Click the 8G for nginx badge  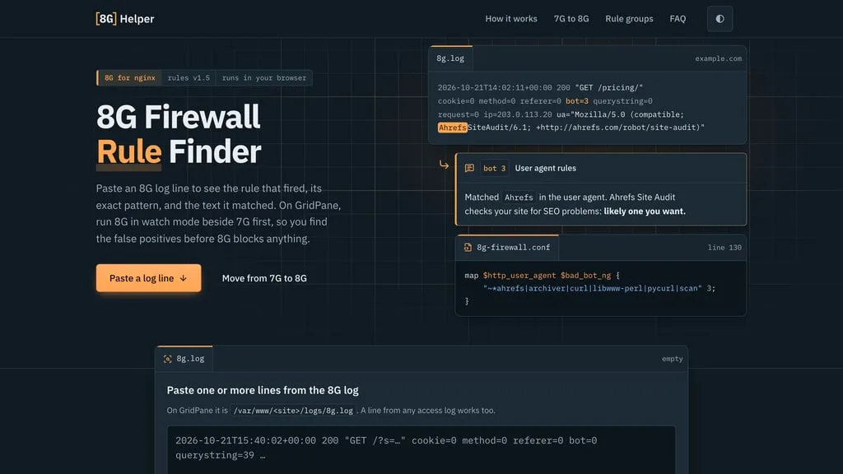click(129, 78)
